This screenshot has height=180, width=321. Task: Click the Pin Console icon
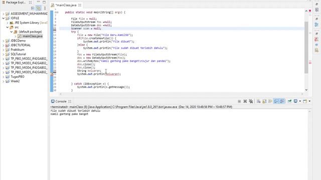(289, 101)
